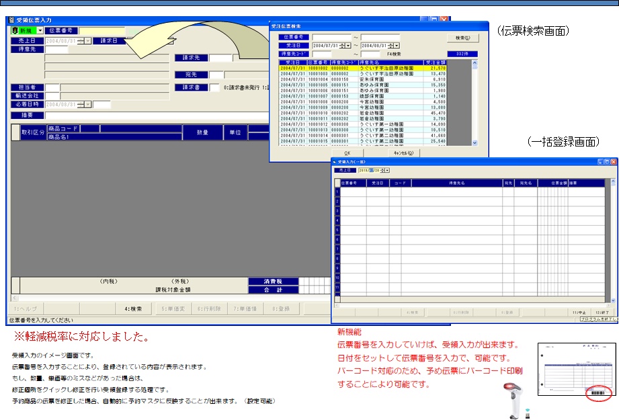Click the 摘要 remarks input field
The height and width of the screenshot is (420, 619).
157,116
